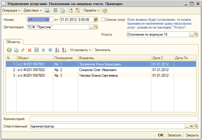Open calendar picker next to document date

[96, 20]
